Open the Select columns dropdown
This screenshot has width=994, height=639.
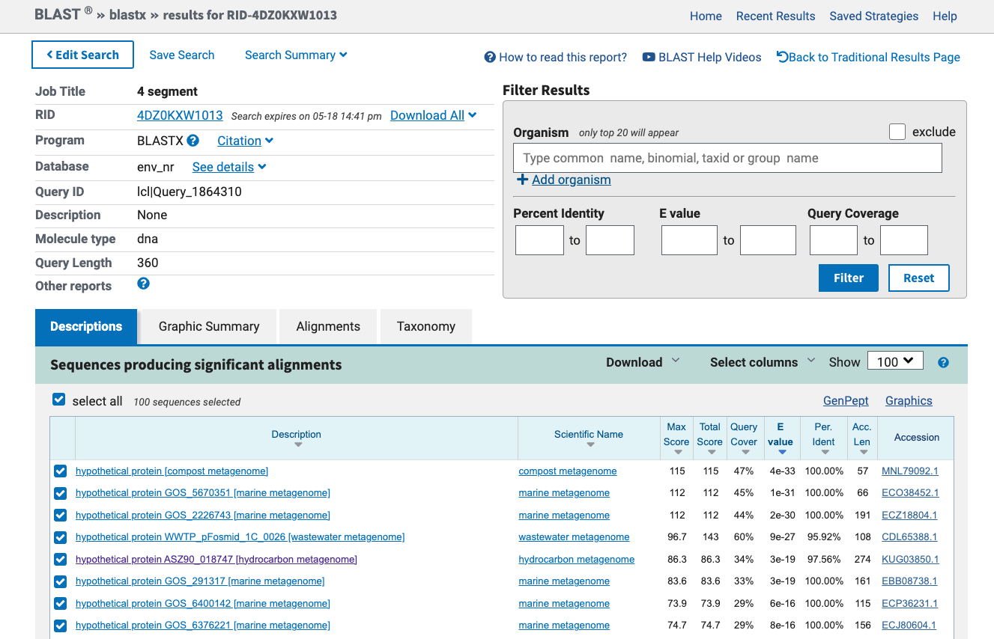pos(763,362)
